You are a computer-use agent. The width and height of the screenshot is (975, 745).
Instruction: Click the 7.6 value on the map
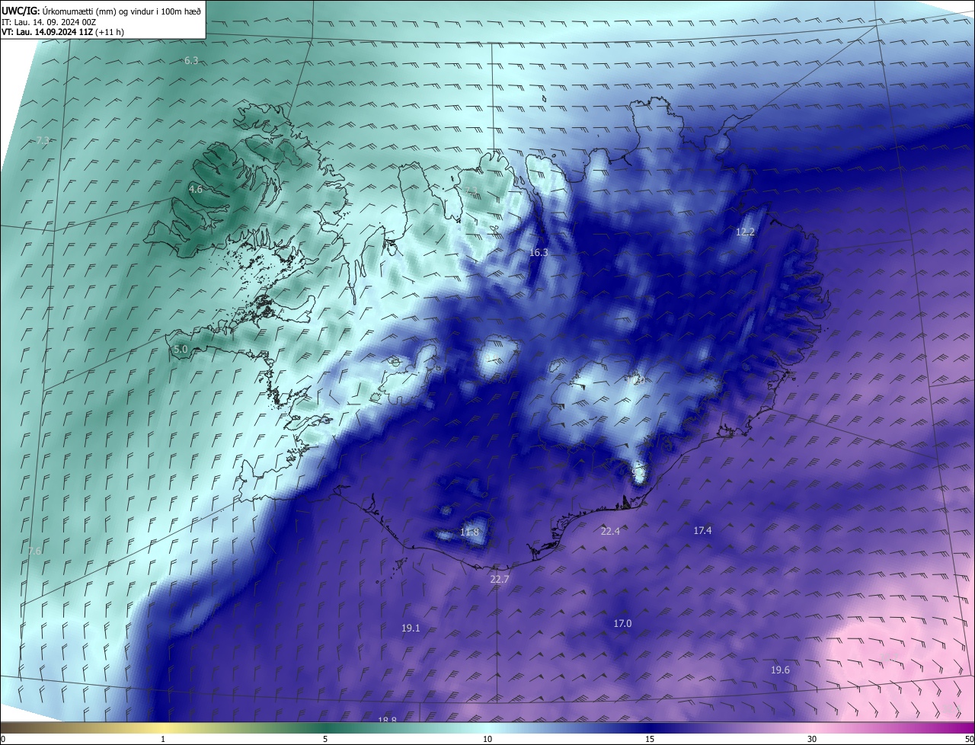[34, 551]
